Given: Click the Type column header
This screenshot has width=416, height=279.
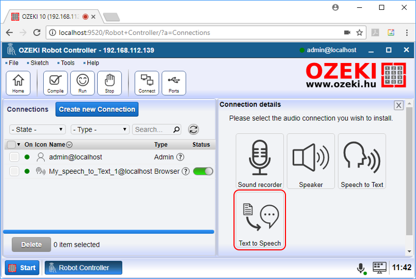Looking at the screenshot, I should (x=161, y=145).
